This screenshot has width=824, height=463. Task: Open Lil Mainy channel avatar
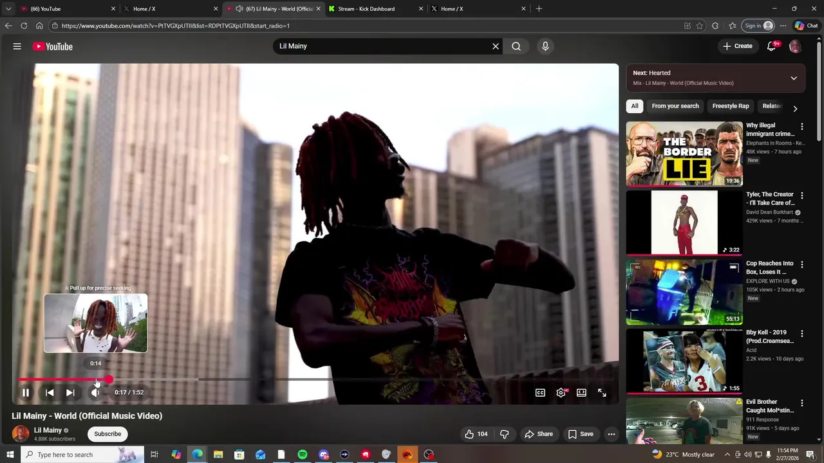click(21, 434)
